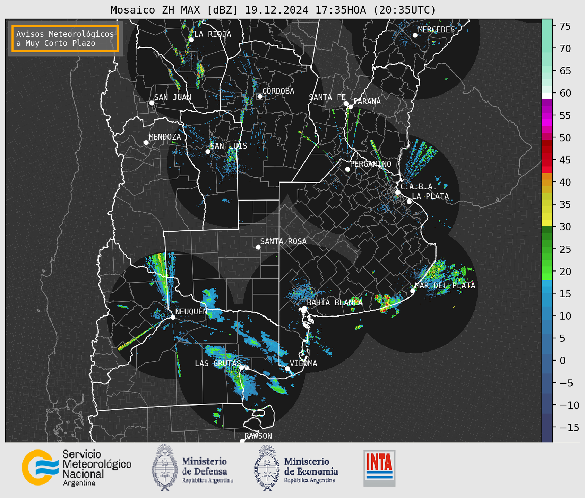The image size is (585, 498).
Task: Click the RAWSON city marker dot
Action: coord(242,441)
